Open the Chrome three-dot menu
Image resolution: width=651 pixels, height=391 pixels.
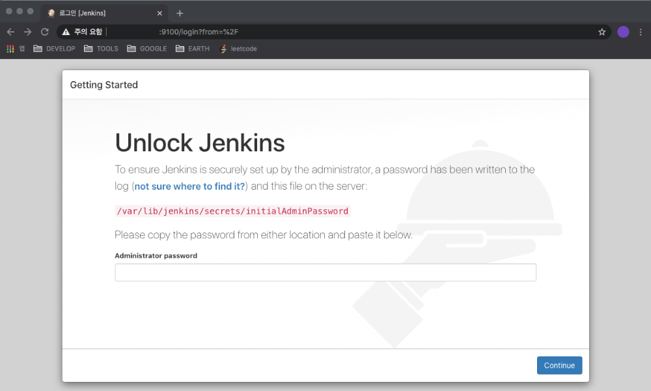point(640,32)
